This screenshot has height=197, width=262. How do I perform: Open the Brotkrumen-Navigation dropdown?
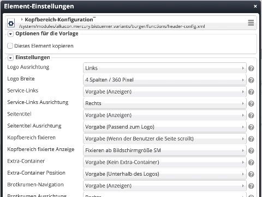pyautogui.click(x=165, y=186)
